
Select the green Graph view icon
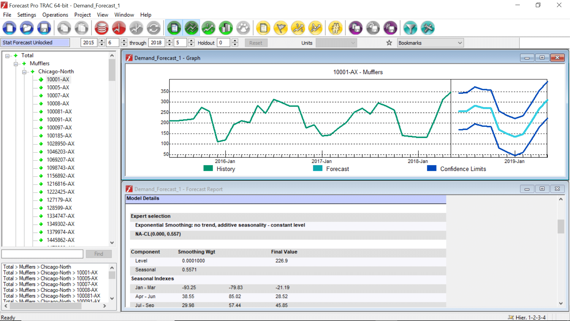click(x=191, y=28)
